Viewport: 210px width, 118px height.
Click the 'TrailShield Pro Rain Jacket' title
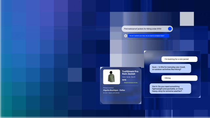click(130, 73)
